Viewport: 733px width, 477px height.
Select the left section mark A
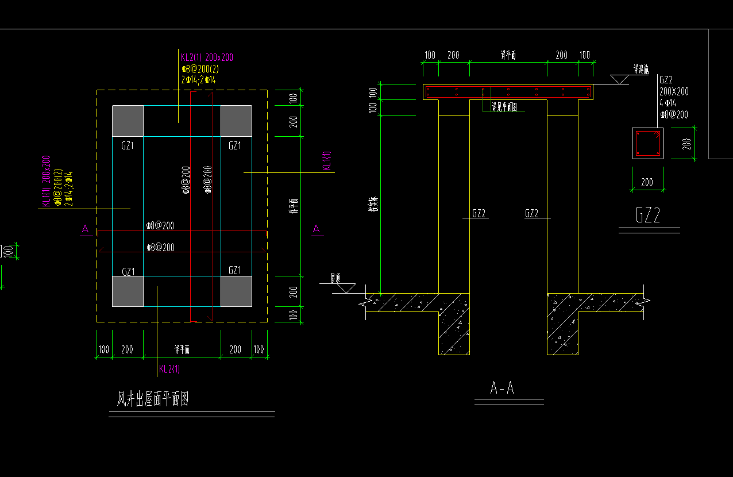pos(86,230)
